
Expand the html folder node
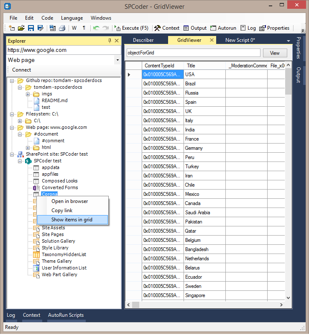click(x=28, y=148)
